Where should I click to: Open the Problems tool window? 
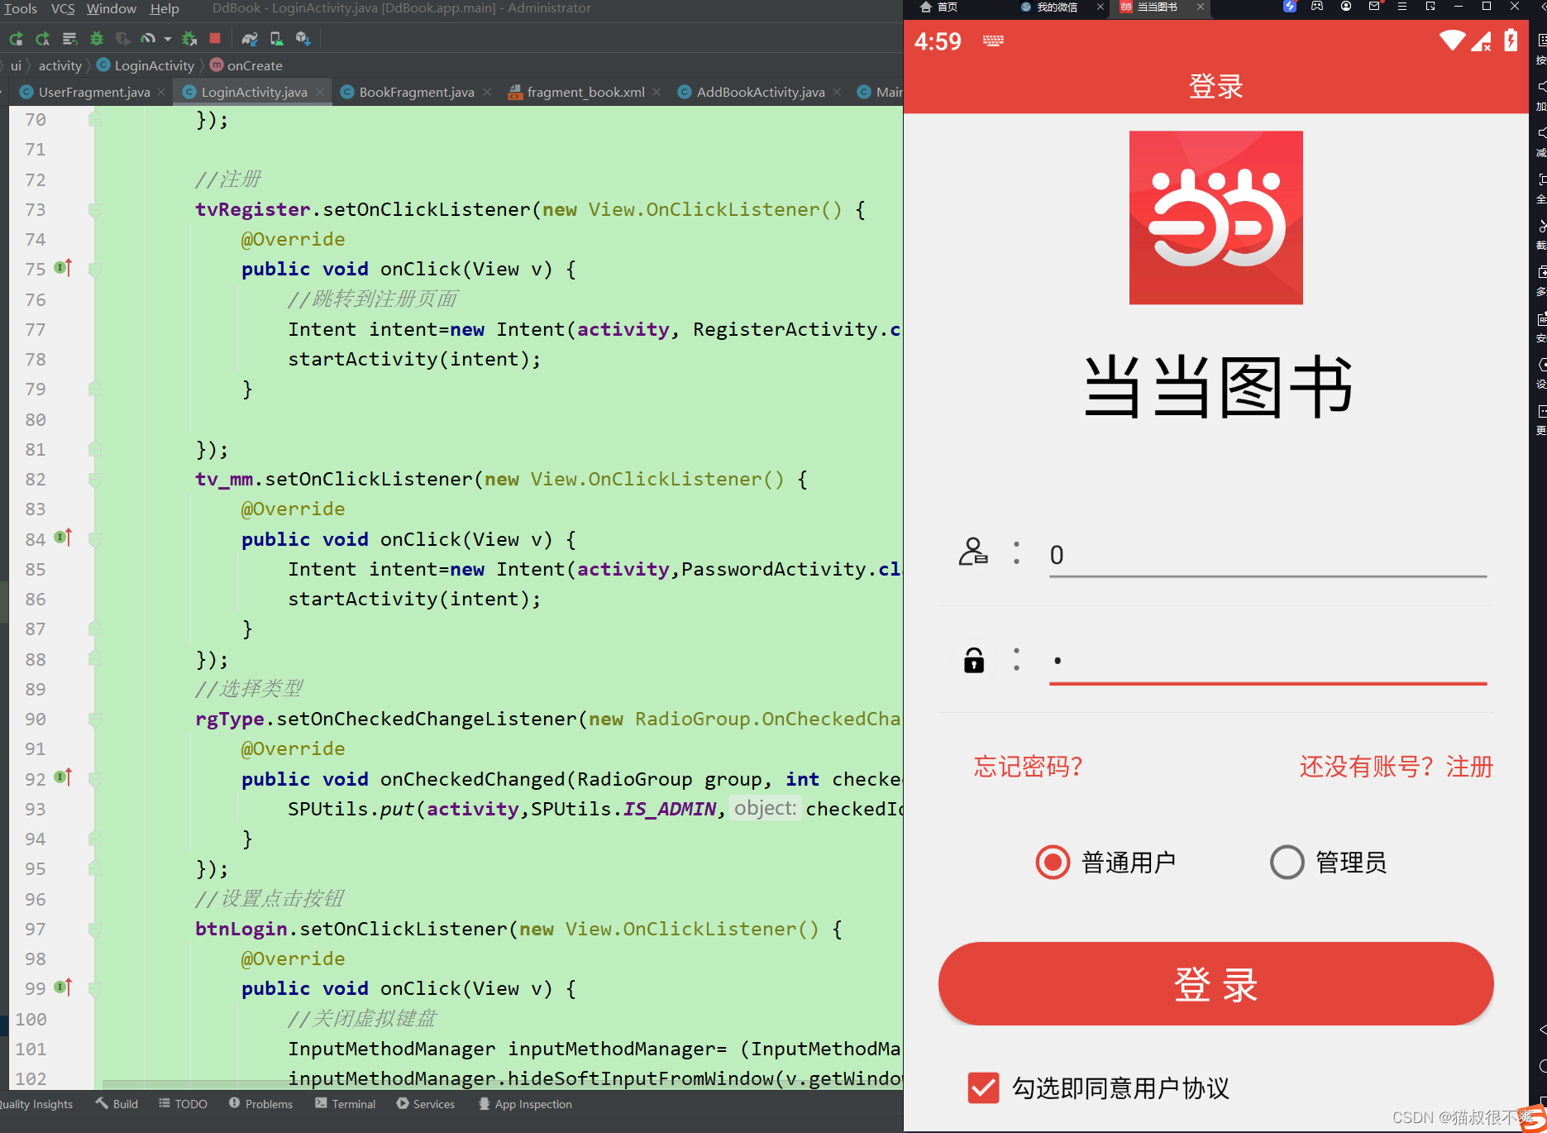click(260, 1104)
